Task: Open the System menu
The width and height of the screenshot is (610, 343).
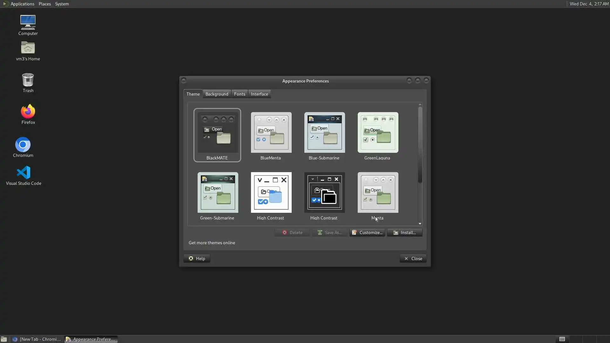Action: [62, 4]
